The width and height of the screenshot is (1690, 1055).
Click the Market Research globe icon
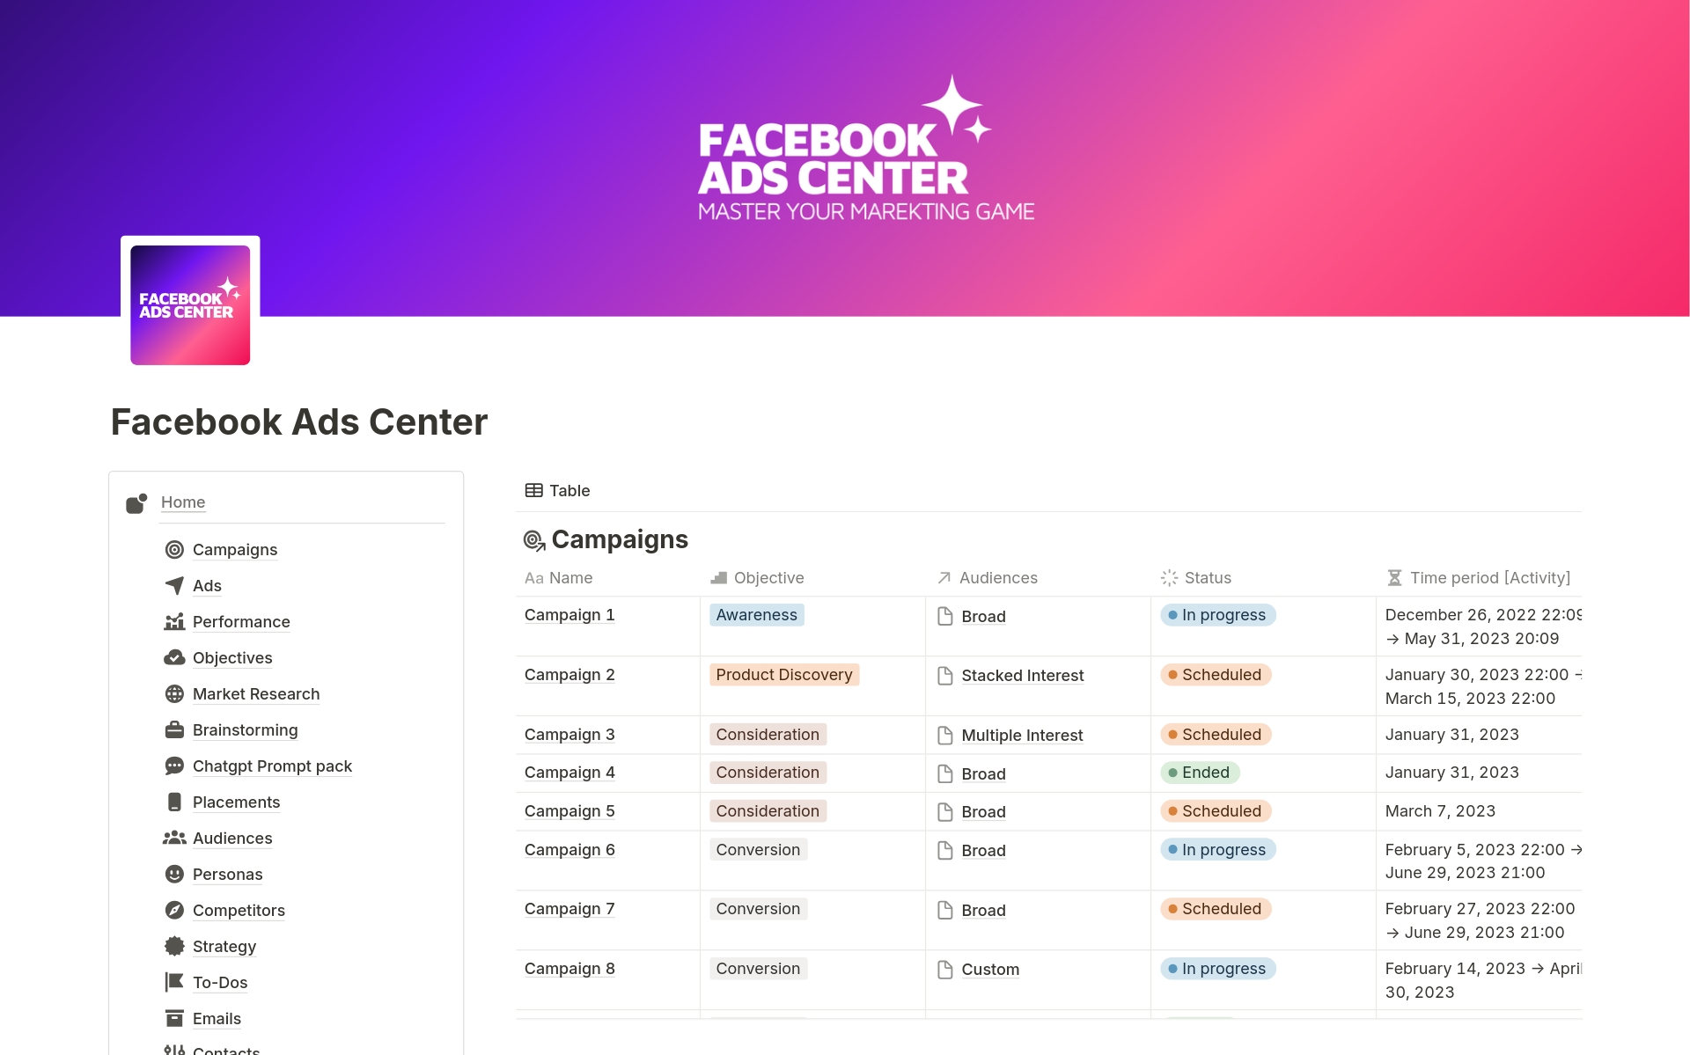pyautogui.click(x=174, y=694)
